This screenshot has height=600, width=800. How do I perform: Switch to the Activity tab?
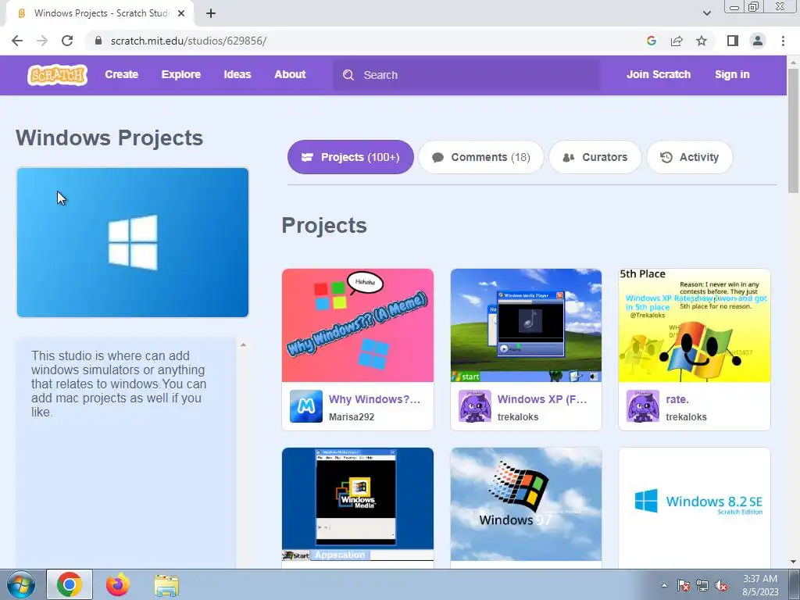[690, 157]
